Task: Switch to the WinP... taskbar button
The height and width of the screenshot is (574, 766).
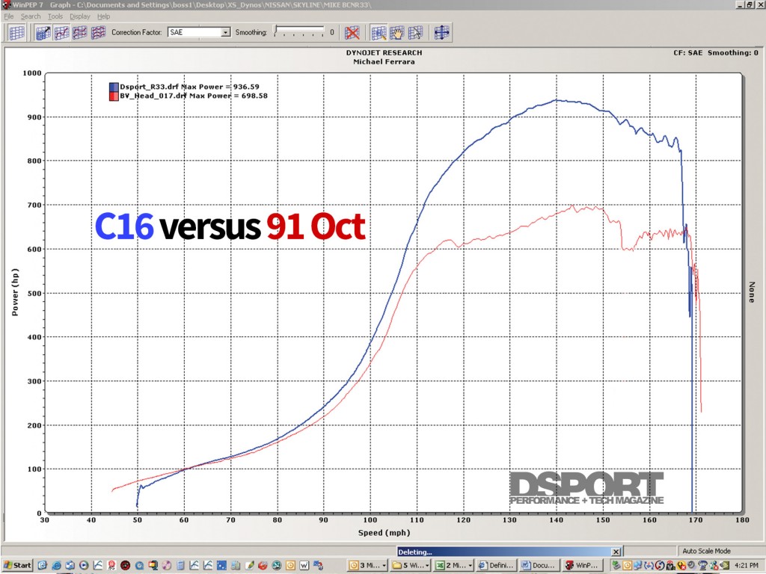Action: point(582,565)
